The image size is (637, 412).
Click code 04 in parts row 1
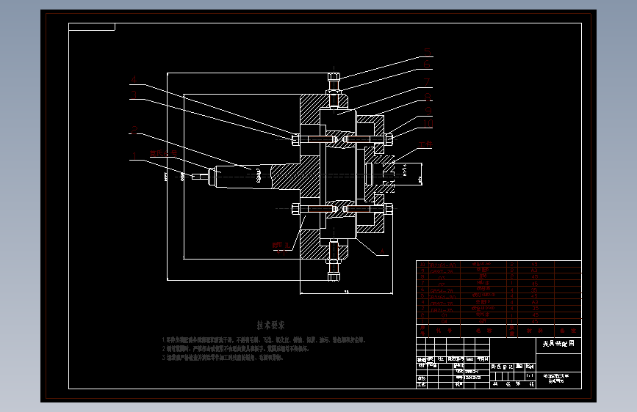click(x=444, y=322)
